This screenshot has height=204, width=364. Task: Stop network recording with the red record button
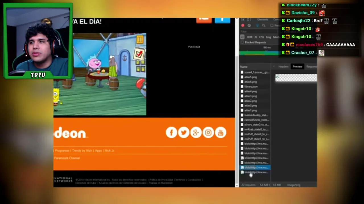243,25
